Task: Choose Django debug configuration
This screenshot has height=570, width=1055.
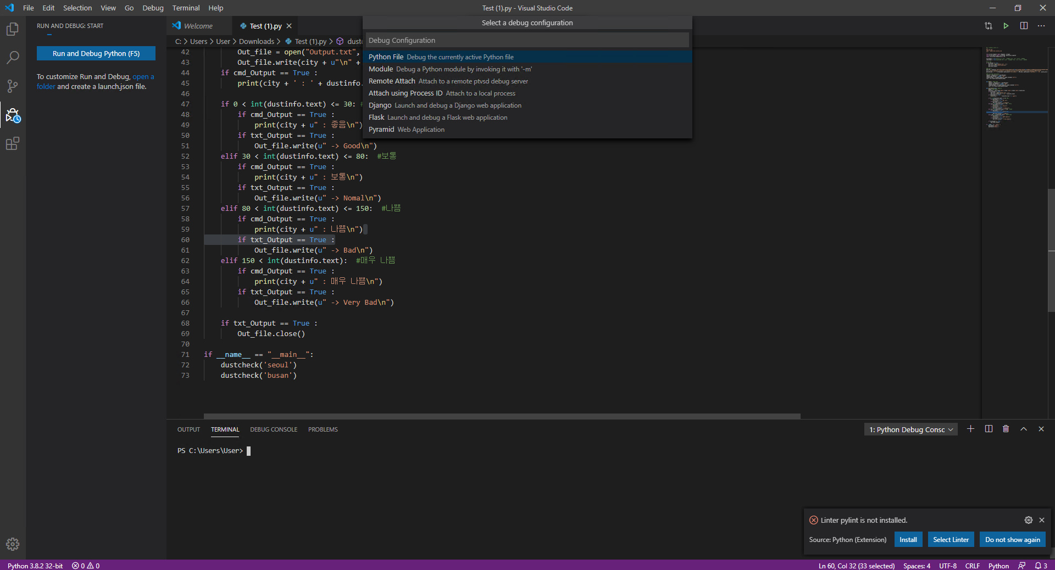Action: pos(527,105)
